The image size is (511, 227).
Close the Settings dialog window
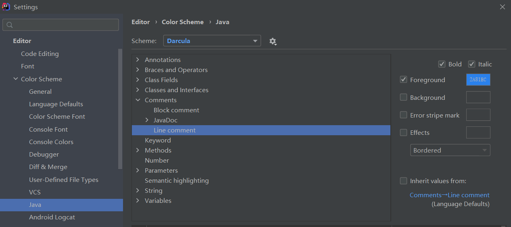502,7
